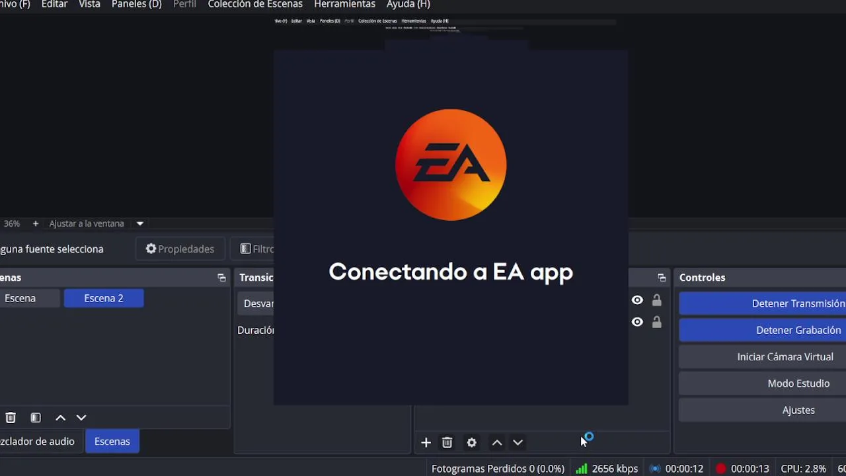
Task: Open the Herramientas menu
Action: tap(344, 5)
